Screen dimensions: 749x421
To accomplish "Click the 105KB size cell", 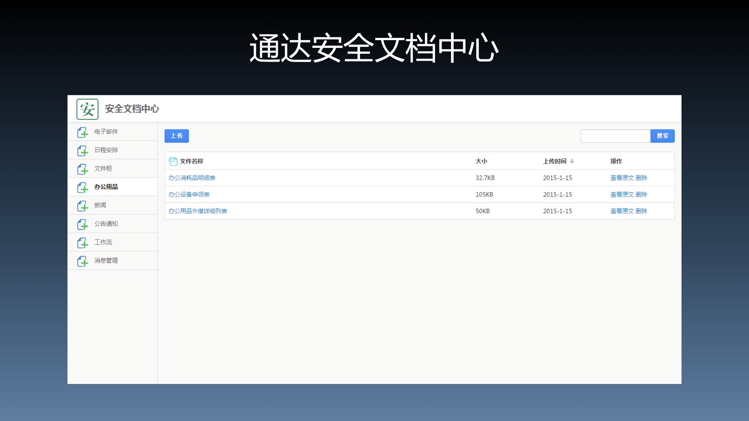I will (484, 195).
